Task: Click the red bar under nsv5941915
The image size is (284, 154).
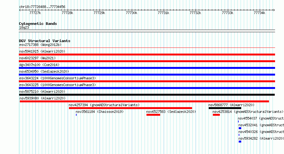Action: (147, 55)
